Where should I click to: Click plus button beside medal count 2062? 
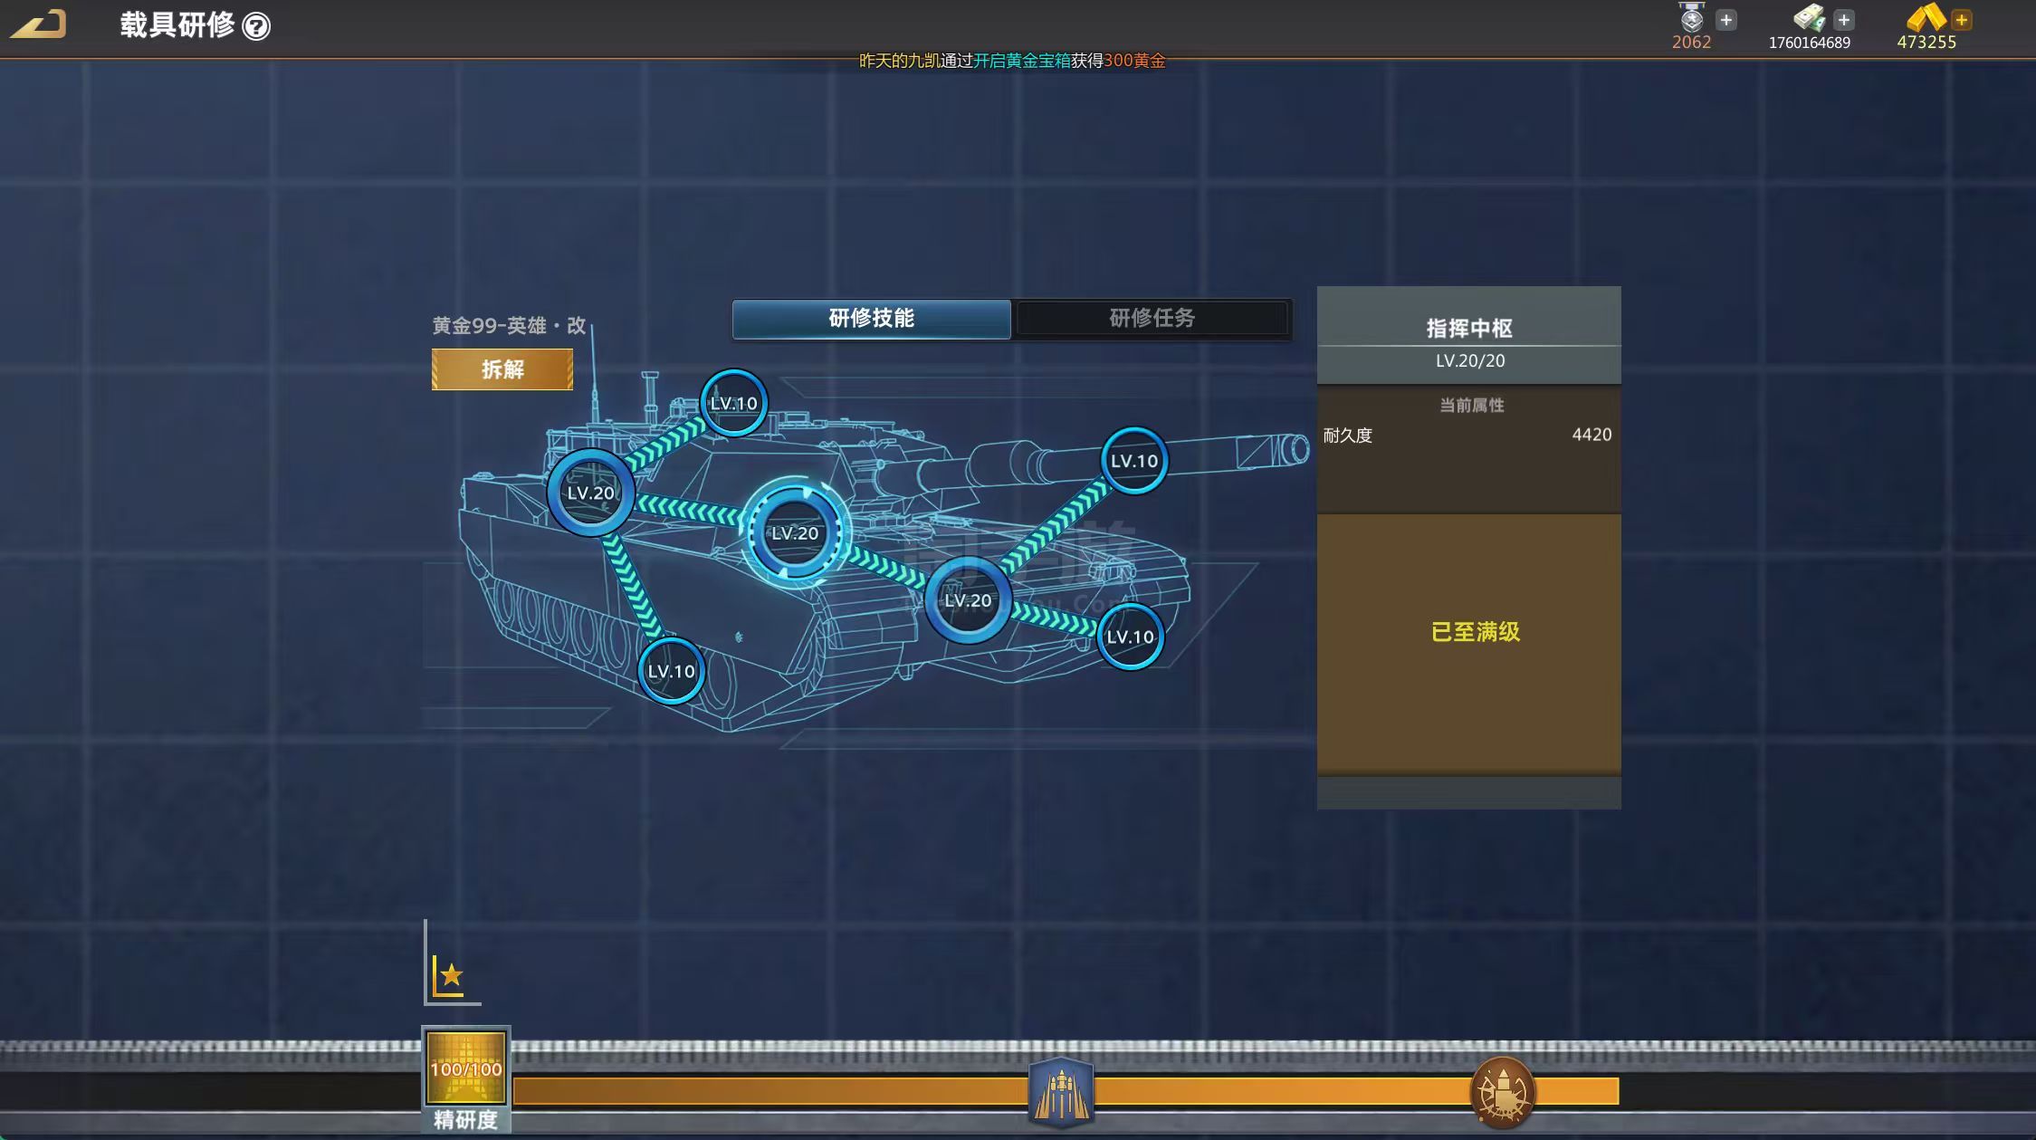coord(1726,20)
